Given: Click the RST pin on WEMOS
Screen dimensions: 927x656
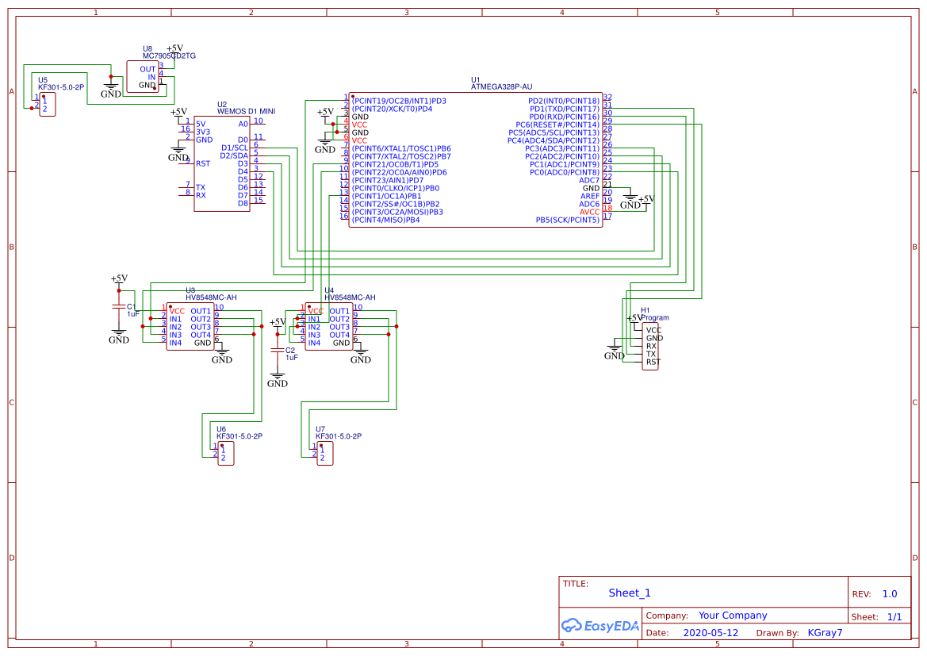Looking at the screenshot, I should click(203, 164).
